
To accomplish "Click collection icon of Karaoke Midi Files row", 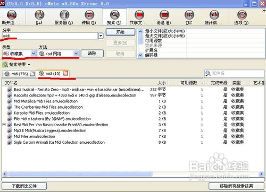I will [x=10, y=113].
